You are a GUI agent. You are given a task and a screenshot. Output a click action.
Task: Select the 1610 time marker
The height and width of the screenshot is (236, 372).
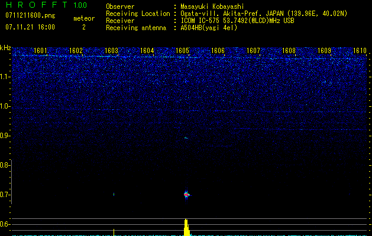tap(360, 51)
